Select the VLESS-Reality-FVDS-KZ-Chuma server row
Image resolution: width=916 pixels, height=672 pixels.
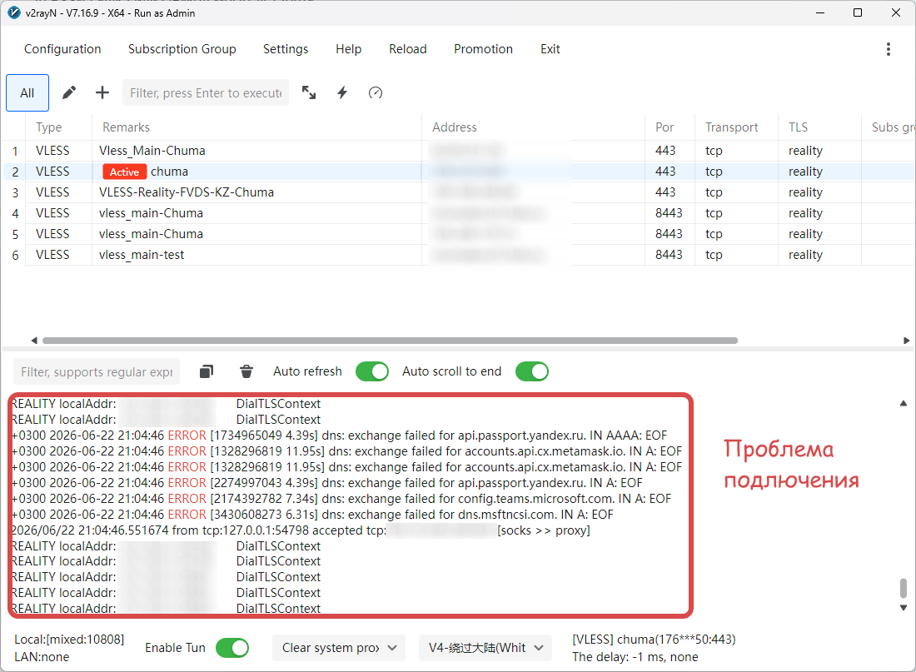point(458,192)
